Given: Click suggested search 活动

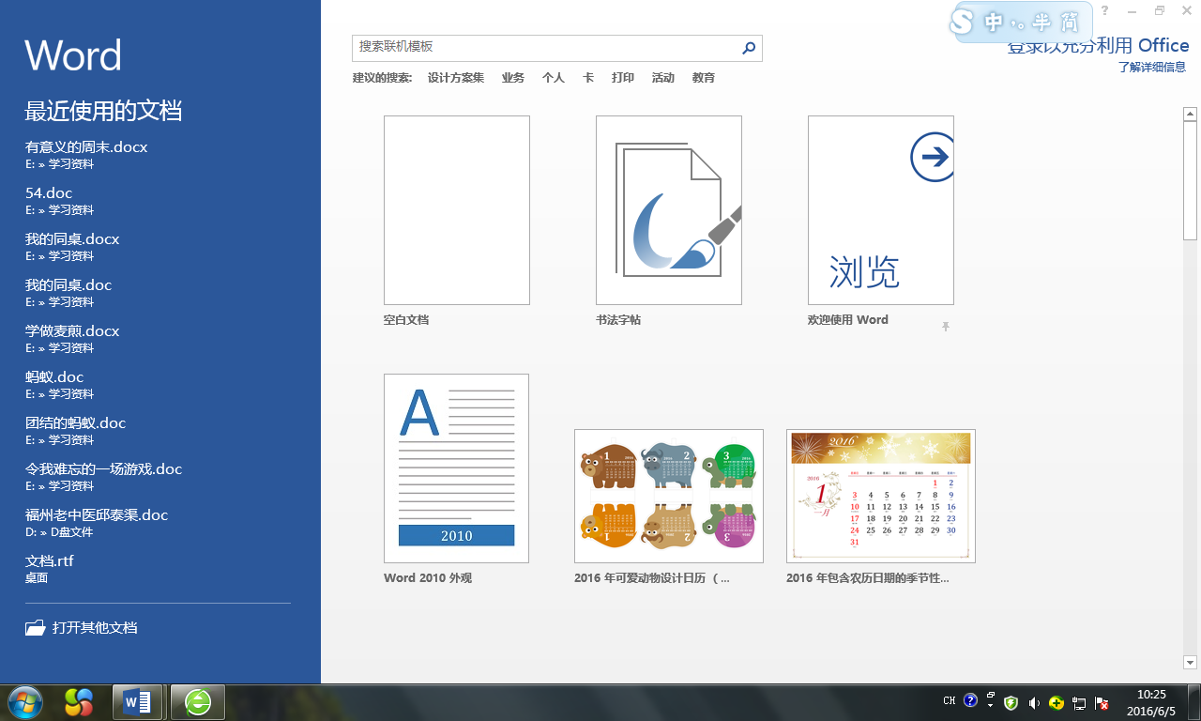Looking at the screenshot, I should pos(663,78).
